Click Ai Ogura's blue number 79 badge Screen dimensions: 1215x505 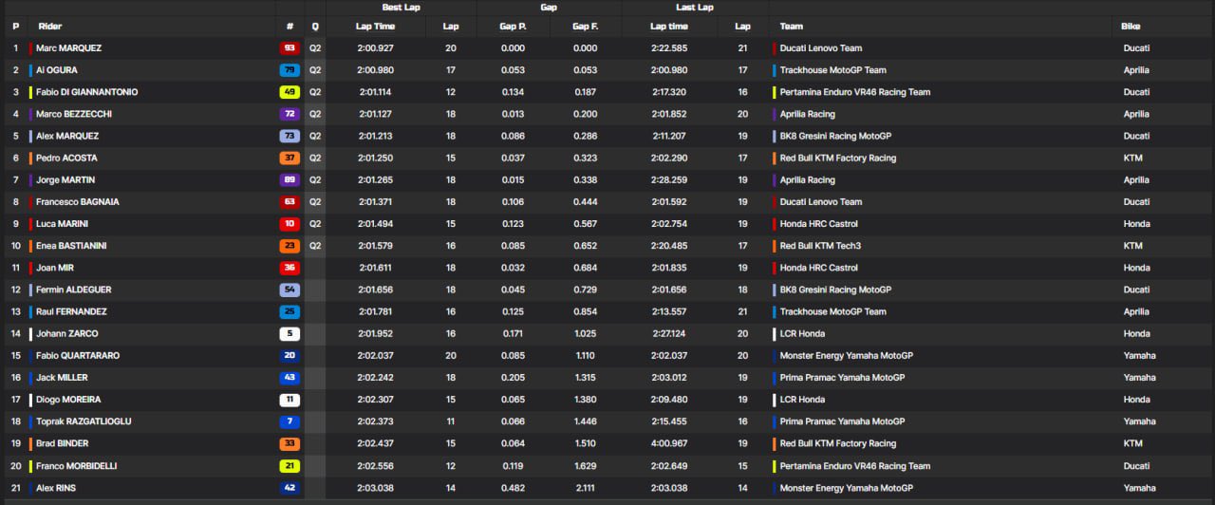(290, 70)
